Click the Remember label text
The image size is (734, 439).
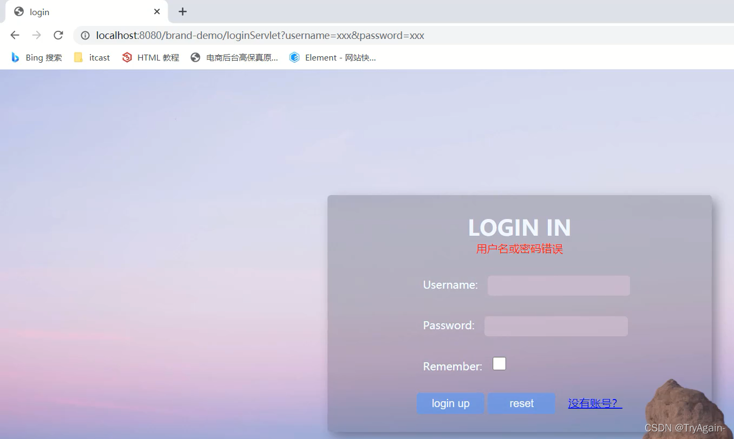(x=453, y=367)
